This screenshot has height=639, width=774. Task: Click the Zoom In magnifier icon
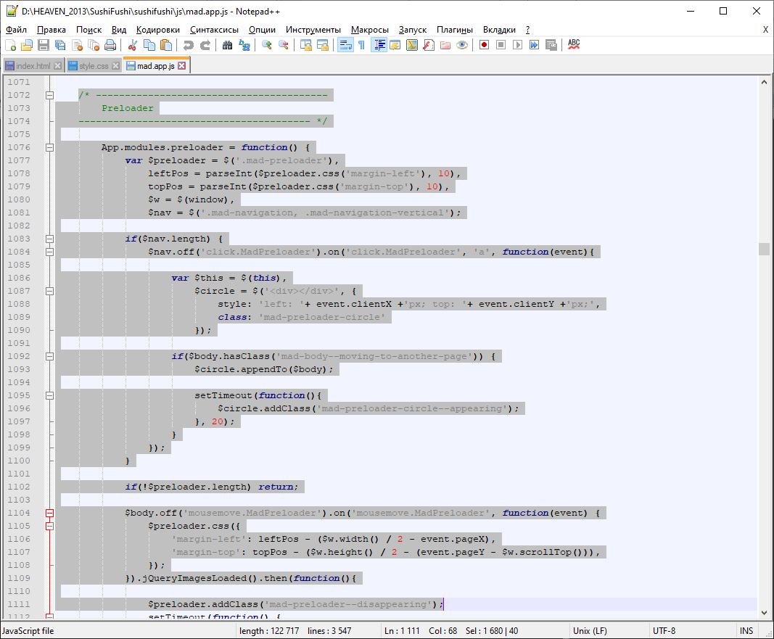point(267,45)
